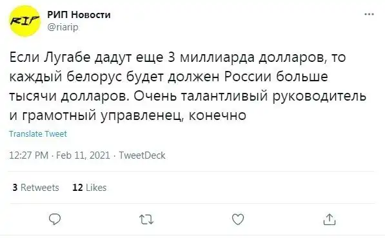Retweet this post using the arrows icon
This screenshot has height=238, width=385.
(146, 219)
